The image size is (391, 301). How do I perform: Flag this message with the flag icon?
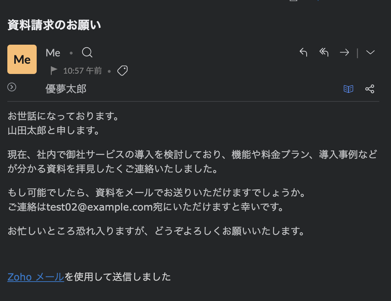pos(54,71)
